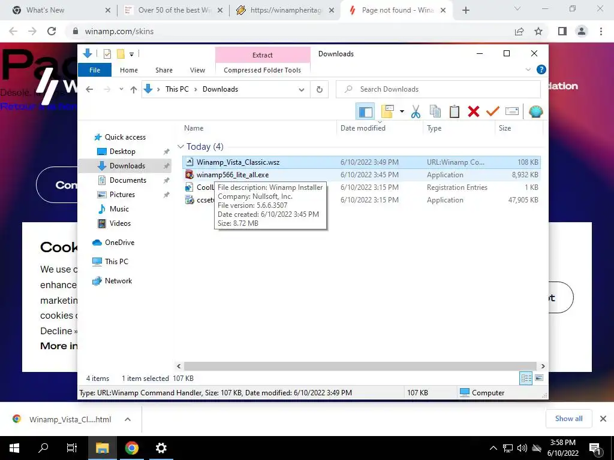The height and width of the screenshot is (460, 614).
Task: Click the cut scissors icon in Explorer toolbar
Action: click(x=416, y=112)
